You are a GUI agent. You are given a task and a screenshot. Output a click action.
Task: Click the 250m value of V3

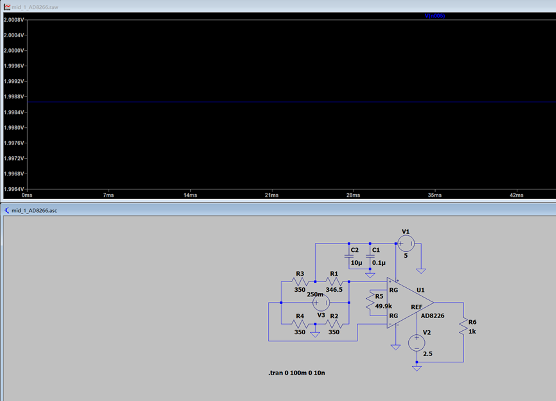(315, 294)
